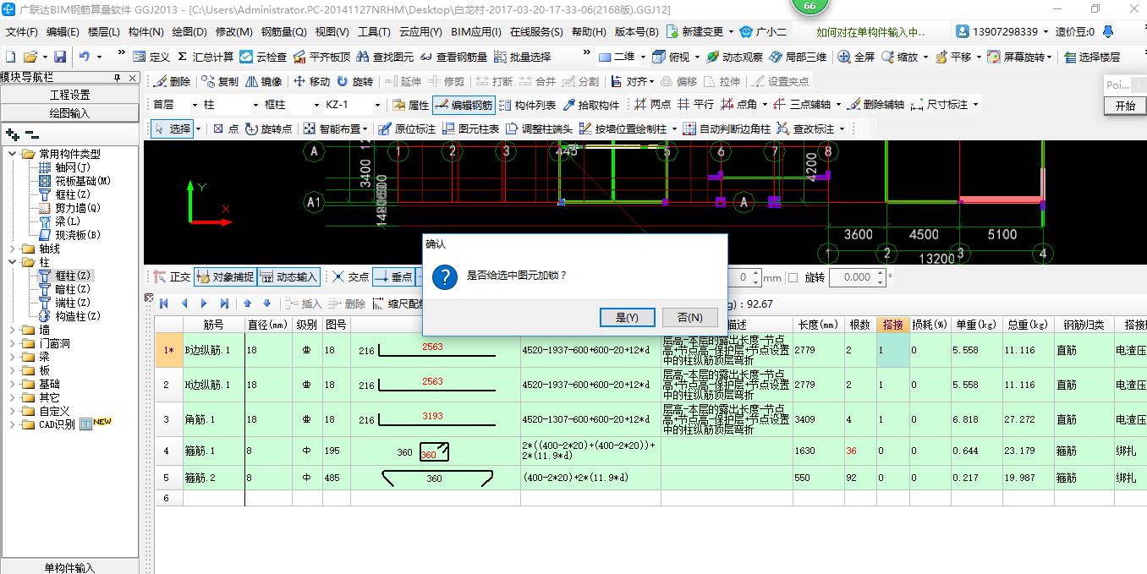Click 平行 parallel axis tool

tap(695, 105)
